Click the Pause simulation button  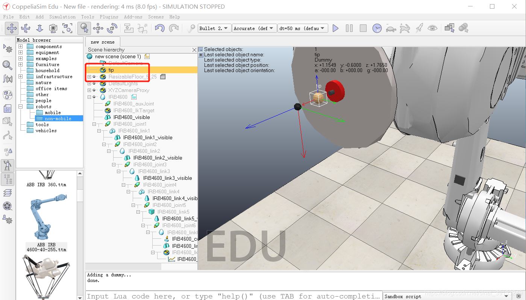349,28
